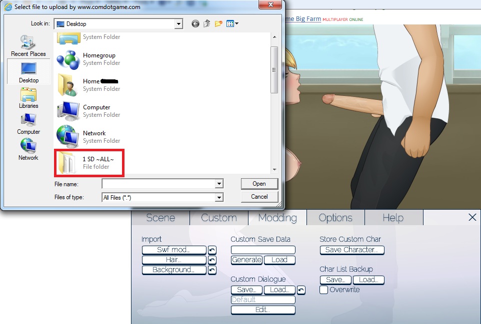The width and height of the screenshot is (481, 324).
Task: Switch to the Options tab
Action: [335, 218]
